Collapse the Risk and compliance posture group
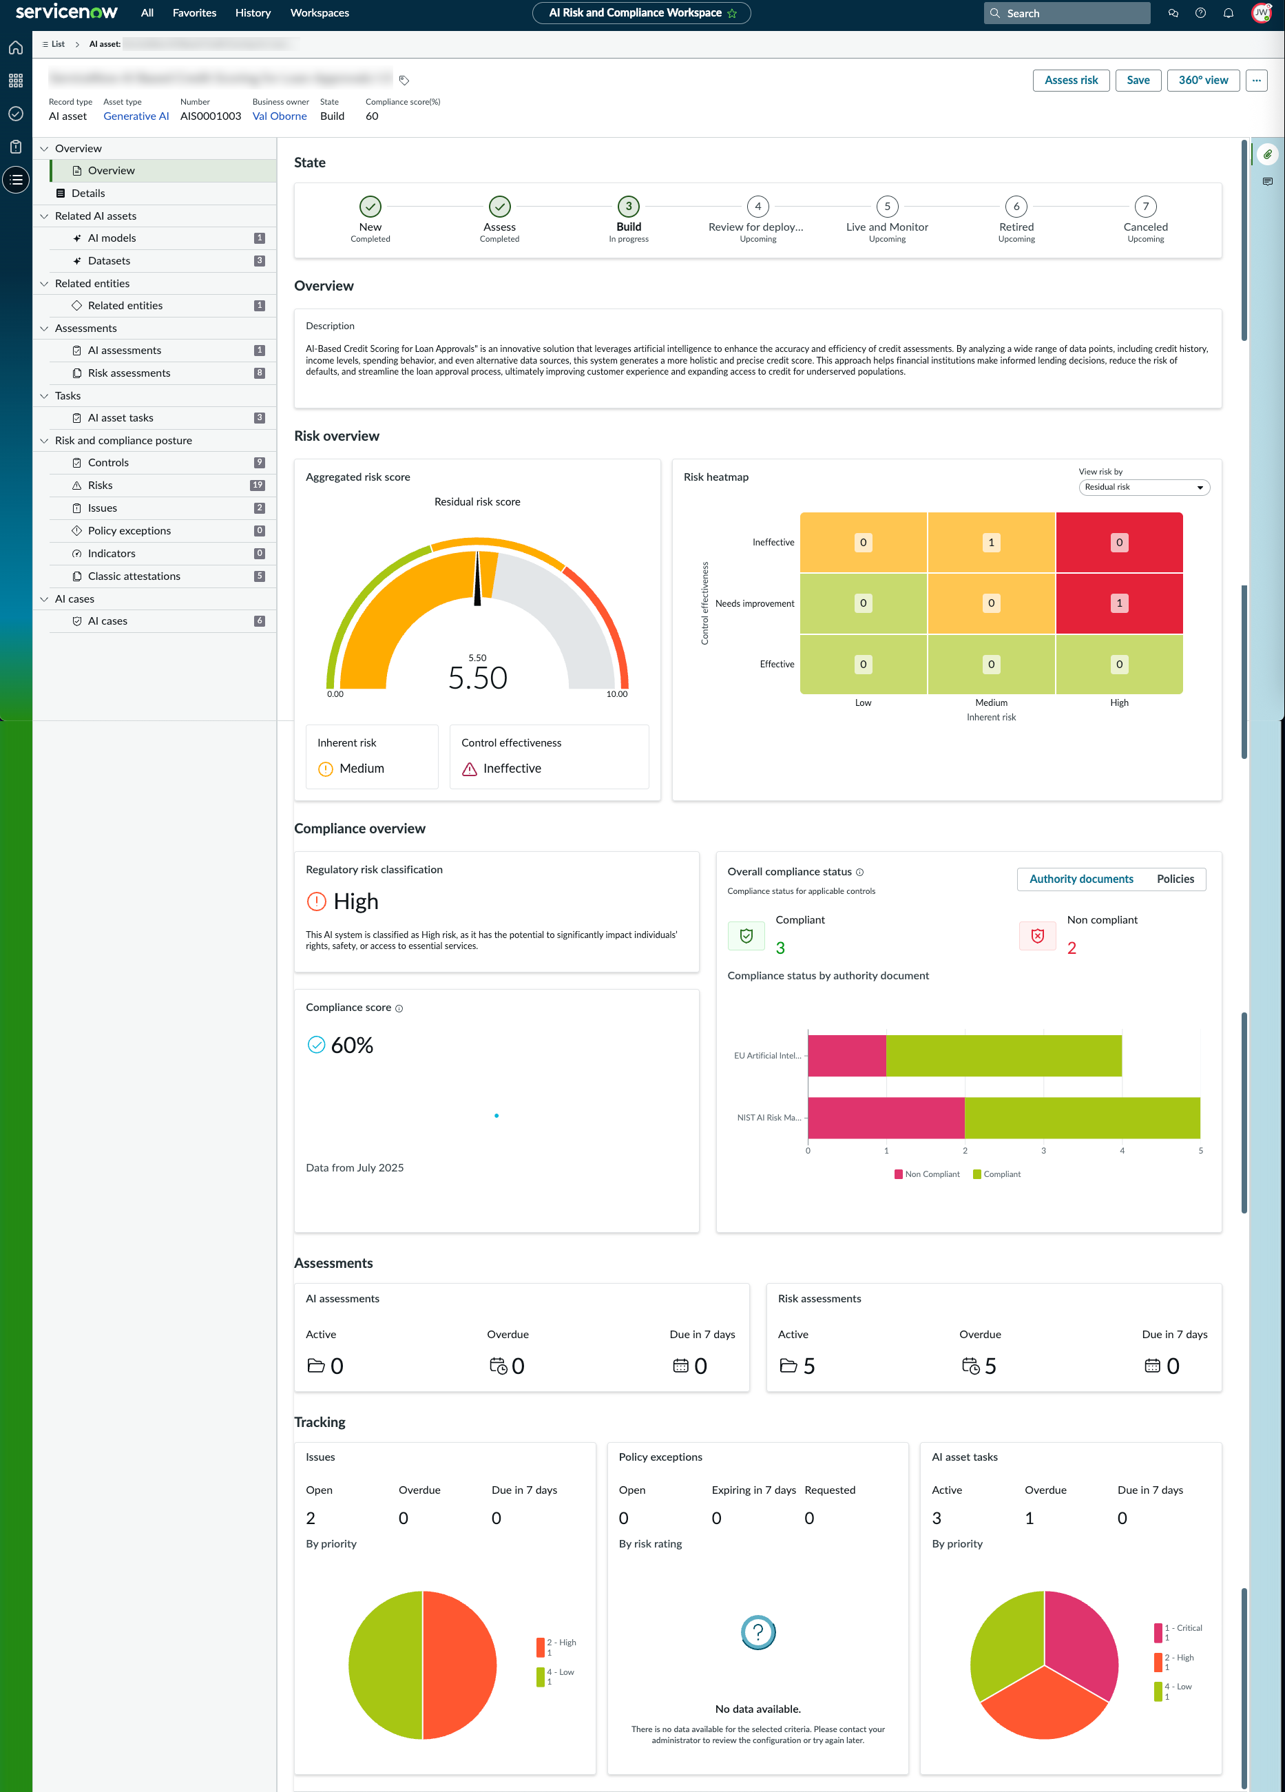Viewport: 1285px width, 1792px height. (x=44, y=441)
